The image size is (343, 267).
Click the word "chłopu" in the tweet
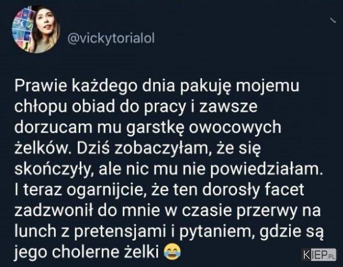[x=40, y=106]
